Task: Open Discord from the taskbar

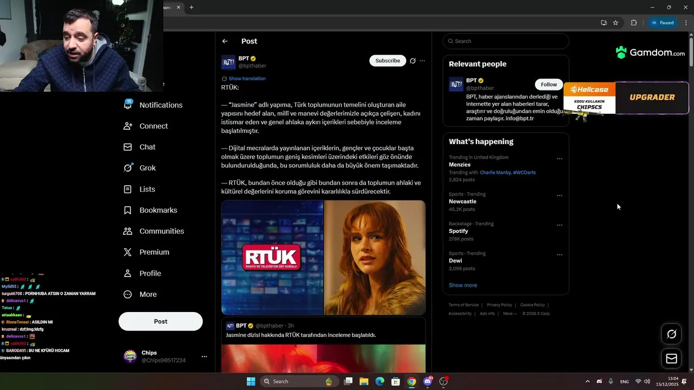Action: [x=428, y=381]
